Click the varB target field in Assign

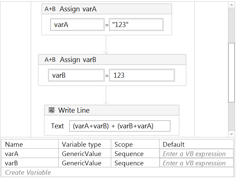coord(76,75)
